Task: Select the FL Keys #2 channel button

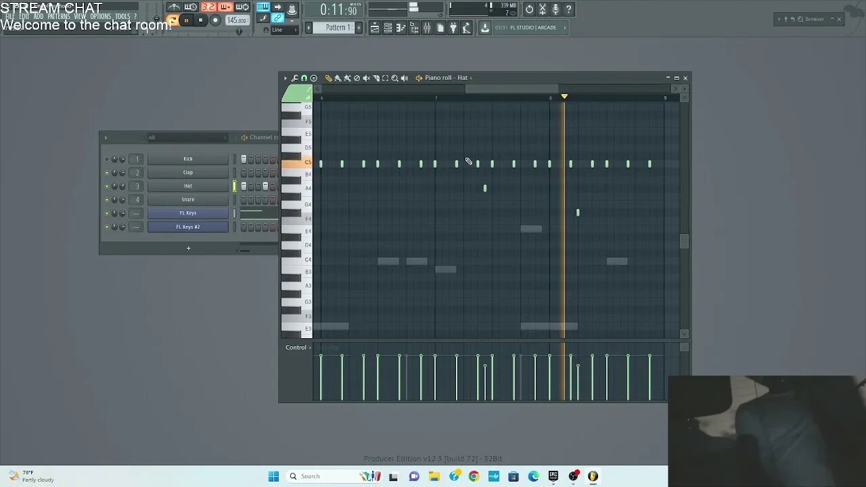Action: click(188, 227)
